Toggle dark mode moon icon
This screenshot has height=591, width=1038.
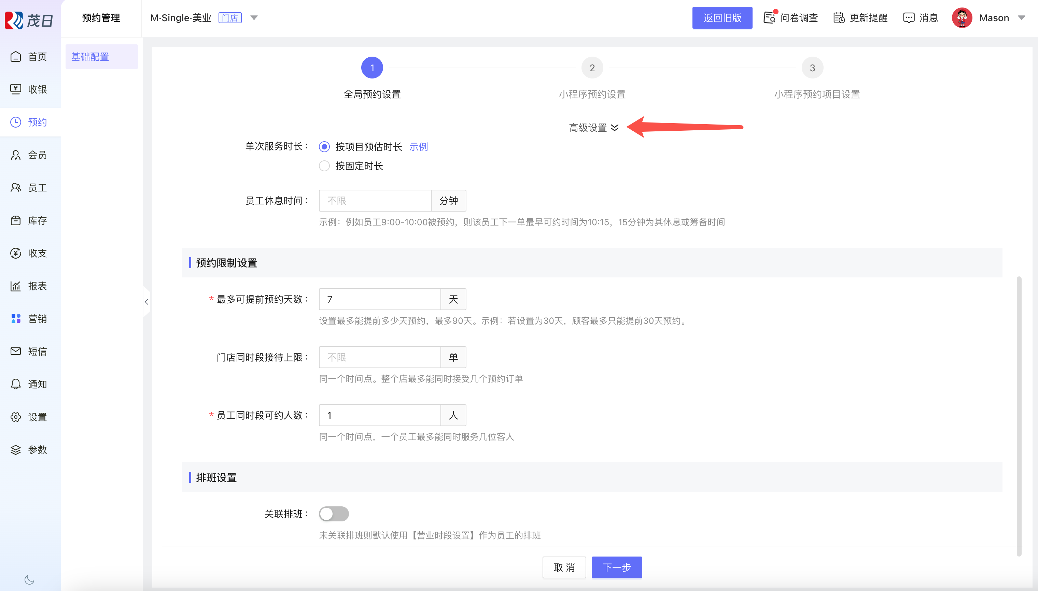[29, 580]
